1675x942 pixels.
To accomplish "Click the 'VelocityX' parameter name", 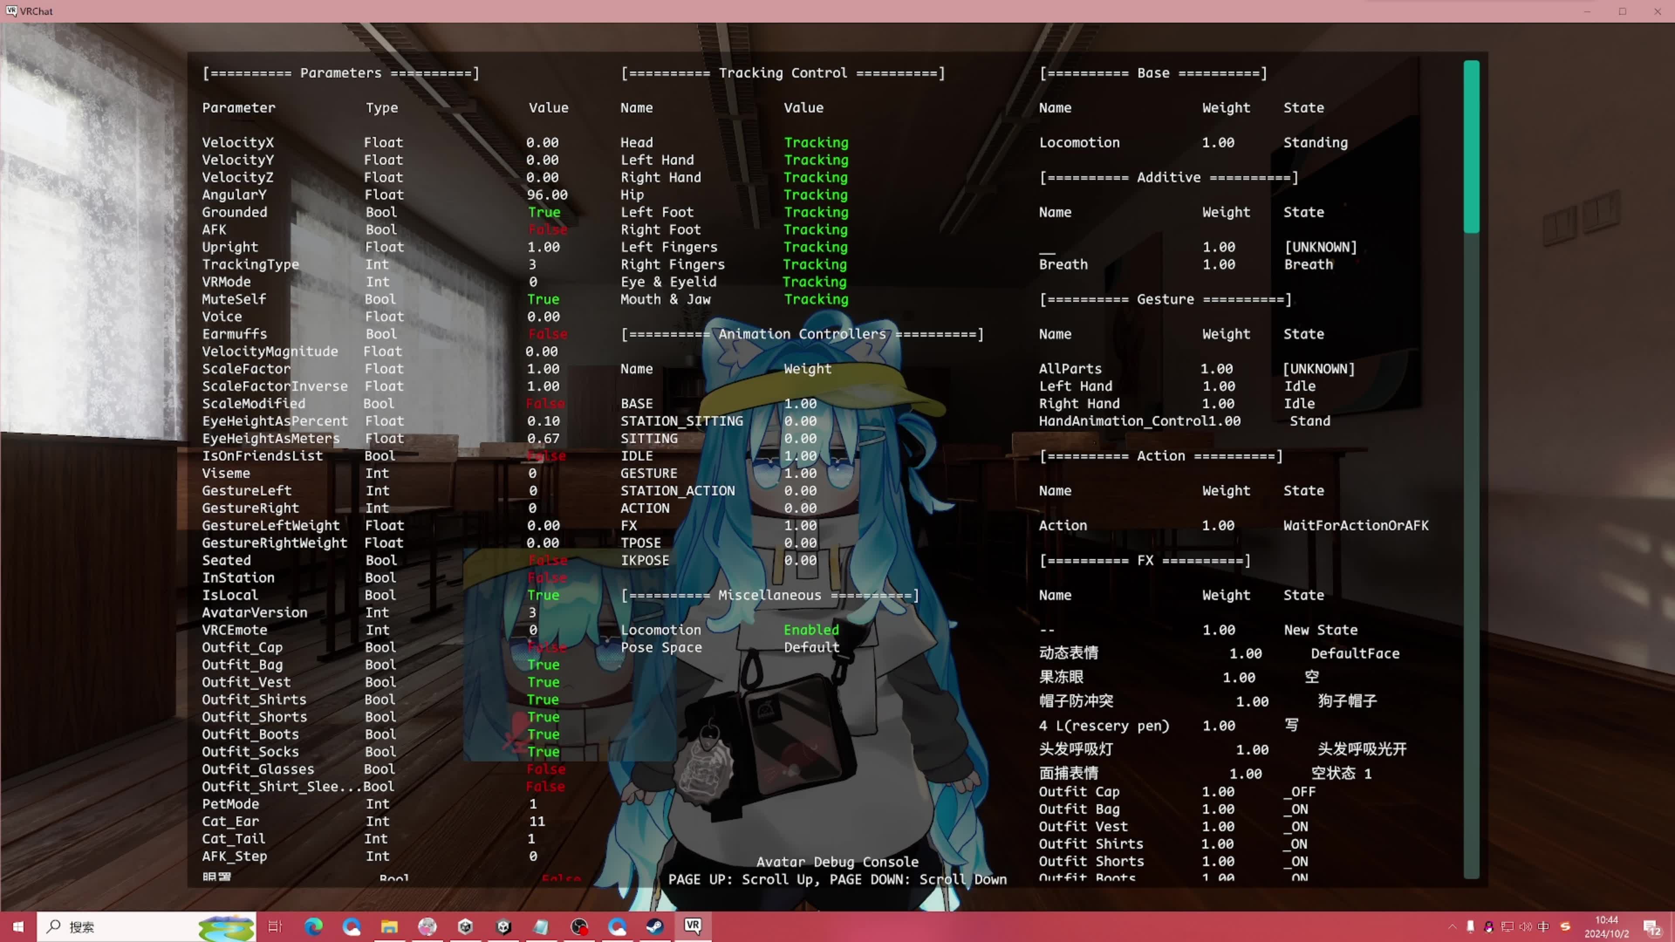I will pos(238,142).
